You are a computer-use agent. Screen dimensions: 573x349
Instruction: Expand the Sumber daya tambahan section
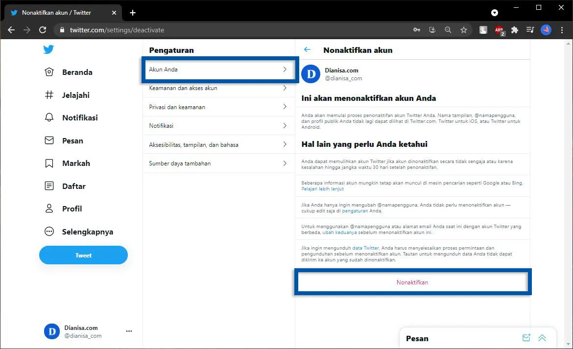pyautogui.click(x=219, y=163)
